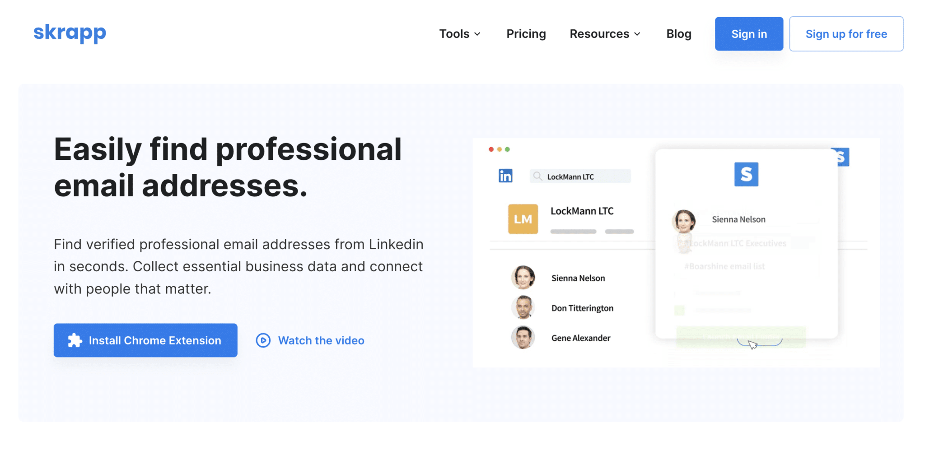Click the skrapp logo
Screen dimensions: 925x455
pyautogui.click(x=70, y=33)
